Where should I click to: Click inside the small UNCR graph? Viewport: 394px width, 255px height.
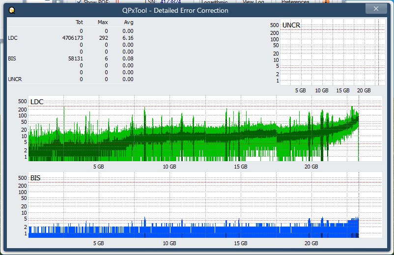pos(333,52)
